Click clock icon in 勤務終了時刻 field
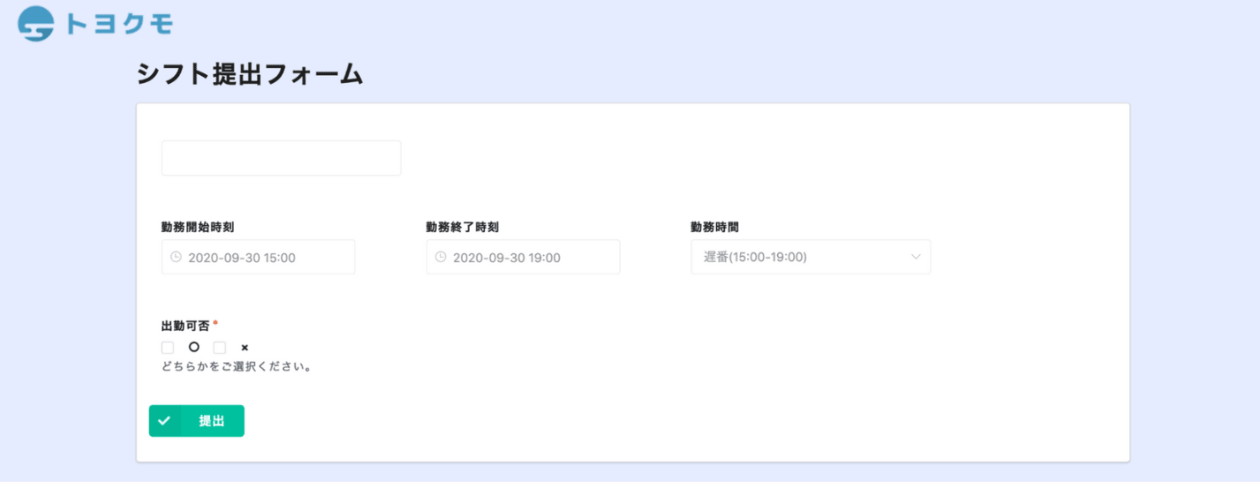Image resolution: width=1260 pixels, height=482 pixels. pos(441,258)
